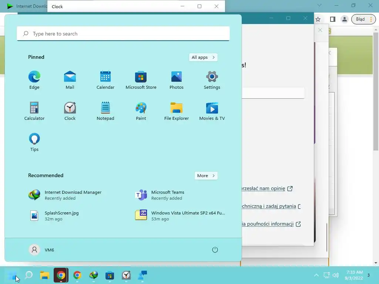Close the panel below the Chrome toolbar

click(320, 30)
